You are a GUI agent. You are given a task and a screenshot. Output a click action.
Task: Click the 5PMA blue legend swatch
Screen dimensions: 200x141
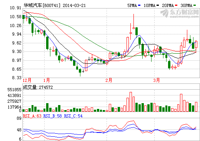coord(139,5)
